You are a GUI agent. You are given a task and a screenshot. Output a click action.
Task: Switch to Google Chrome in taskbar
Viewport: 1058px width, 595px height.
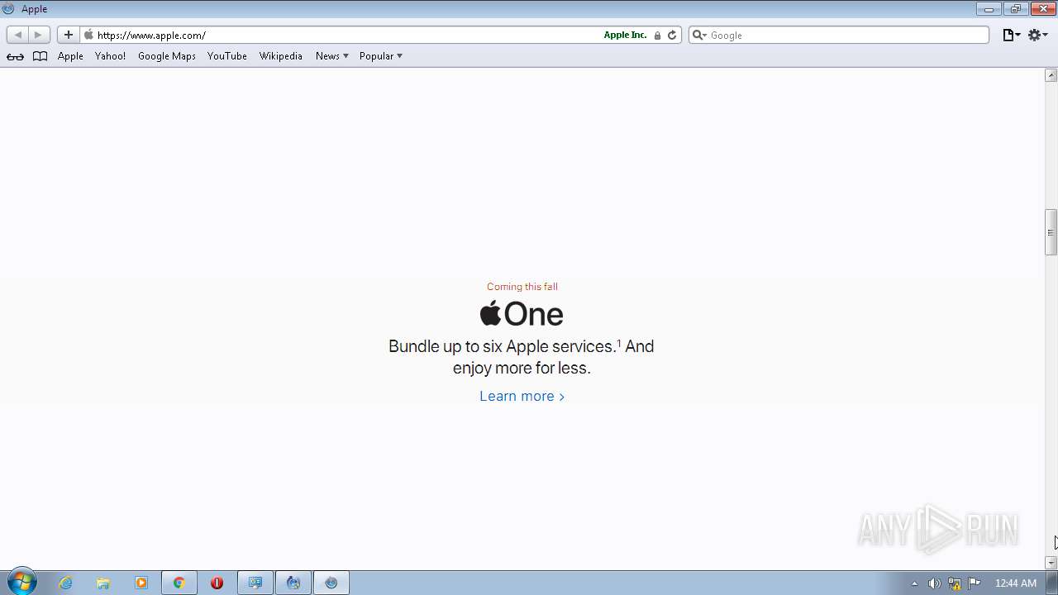(x=179, y=583)
